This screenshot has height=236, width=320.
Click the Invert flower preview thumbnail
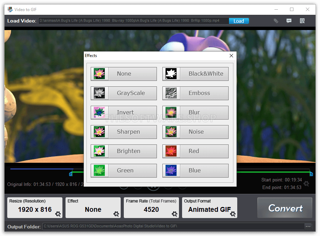99,112
